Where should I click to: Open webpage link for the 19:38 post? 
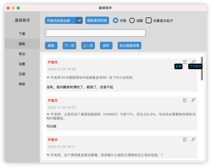(193, 62)
